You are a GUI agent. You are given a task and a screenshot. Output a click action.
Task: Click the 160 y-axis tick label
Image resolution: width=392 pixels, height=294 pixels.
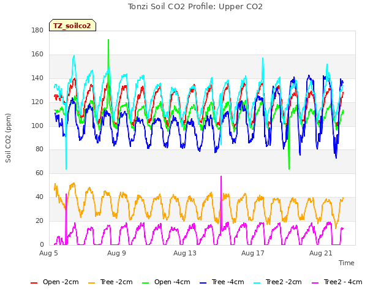coord(37,54)
